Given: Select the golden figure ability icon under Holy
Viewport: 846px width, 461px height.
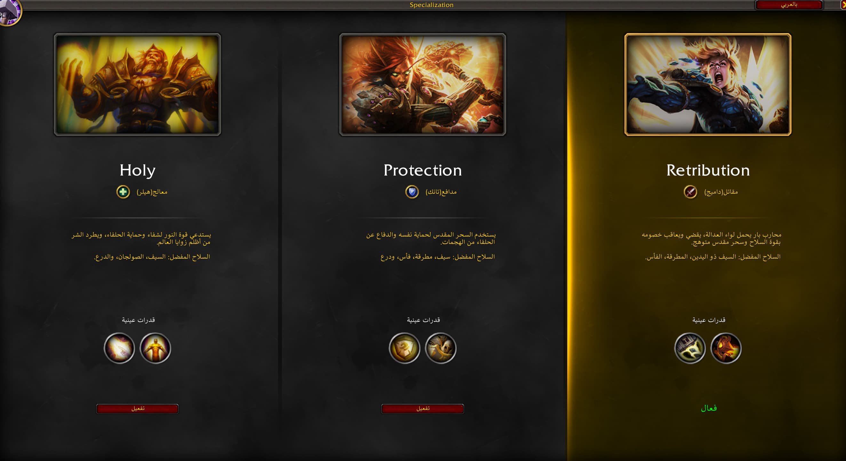Looking at the screenshot, I should 155,348.
